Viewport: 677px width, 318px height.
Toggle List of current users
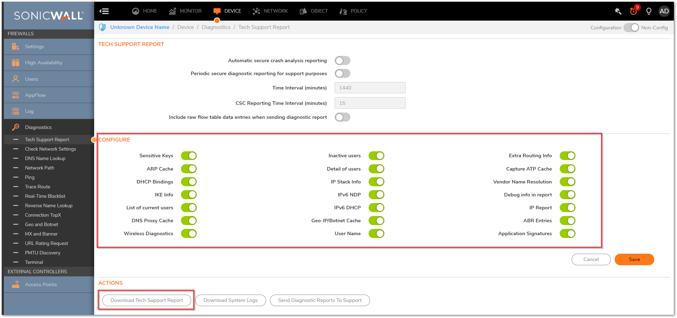189,208
